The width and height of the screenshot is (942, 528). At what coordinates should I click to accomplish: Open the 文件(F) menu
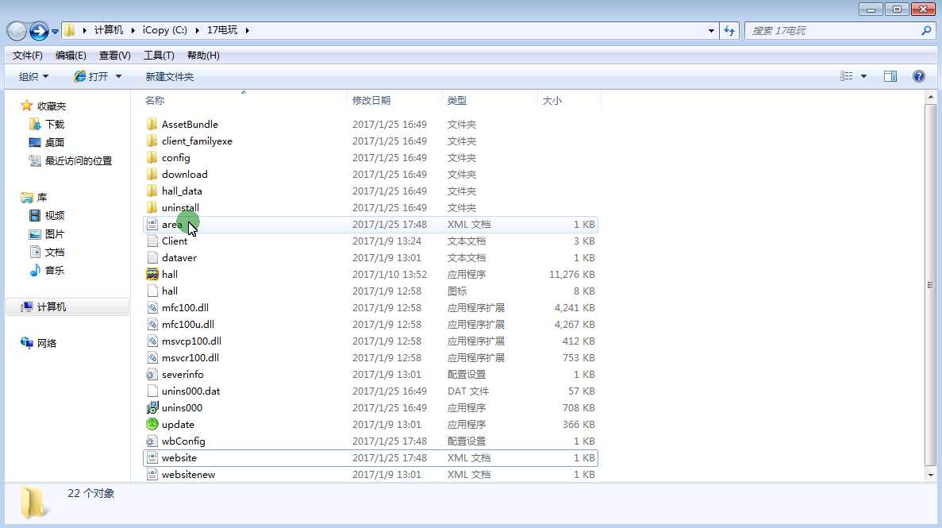pos(28,56)
